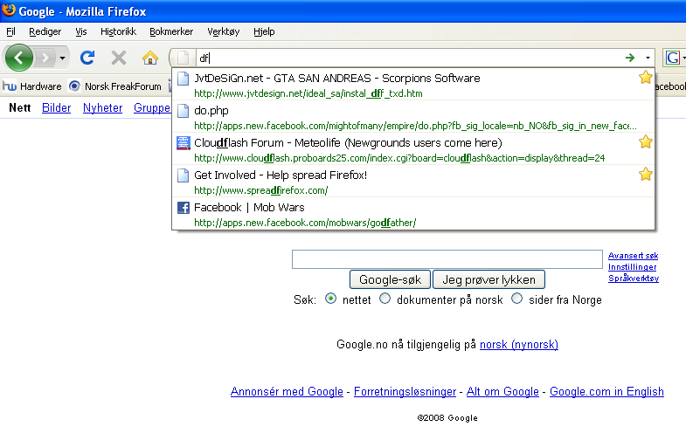Click the page icon beside do.php
This screenshot has height=447, width=686.
coord(183,111)
